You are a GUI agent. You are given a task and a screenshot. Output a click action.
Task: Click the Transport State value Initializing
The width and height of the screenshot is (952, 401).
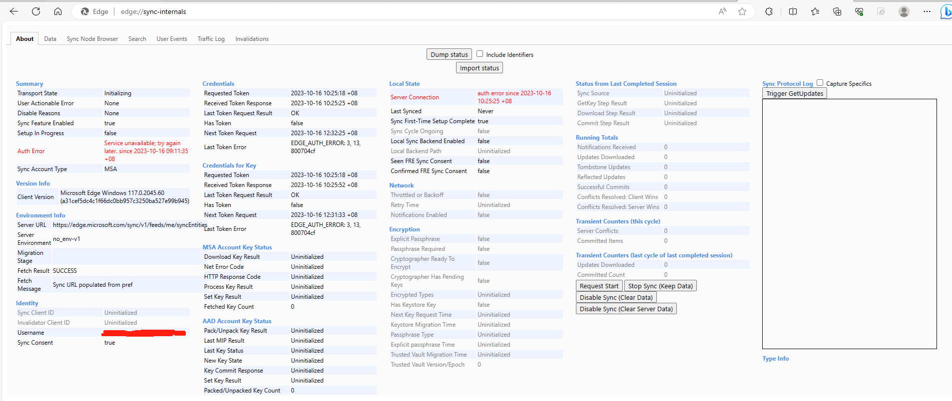[x=117, y=93]
